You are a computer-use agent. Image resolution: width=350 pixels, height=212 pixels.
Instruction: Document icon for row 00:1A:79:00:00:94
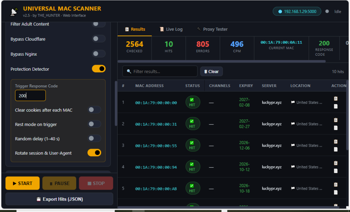336,171
